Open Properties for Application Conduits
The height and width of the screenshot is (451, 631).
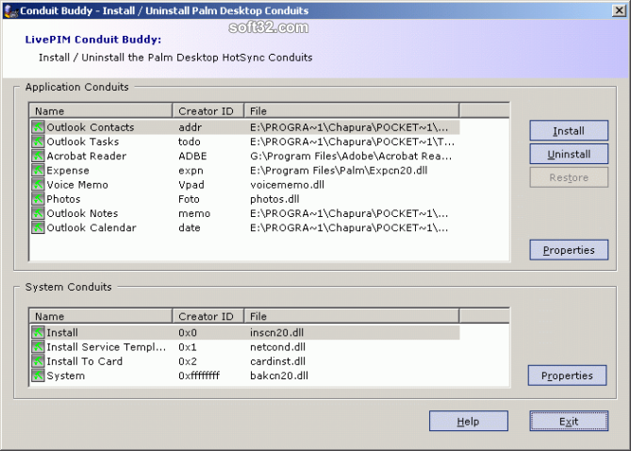569,250
